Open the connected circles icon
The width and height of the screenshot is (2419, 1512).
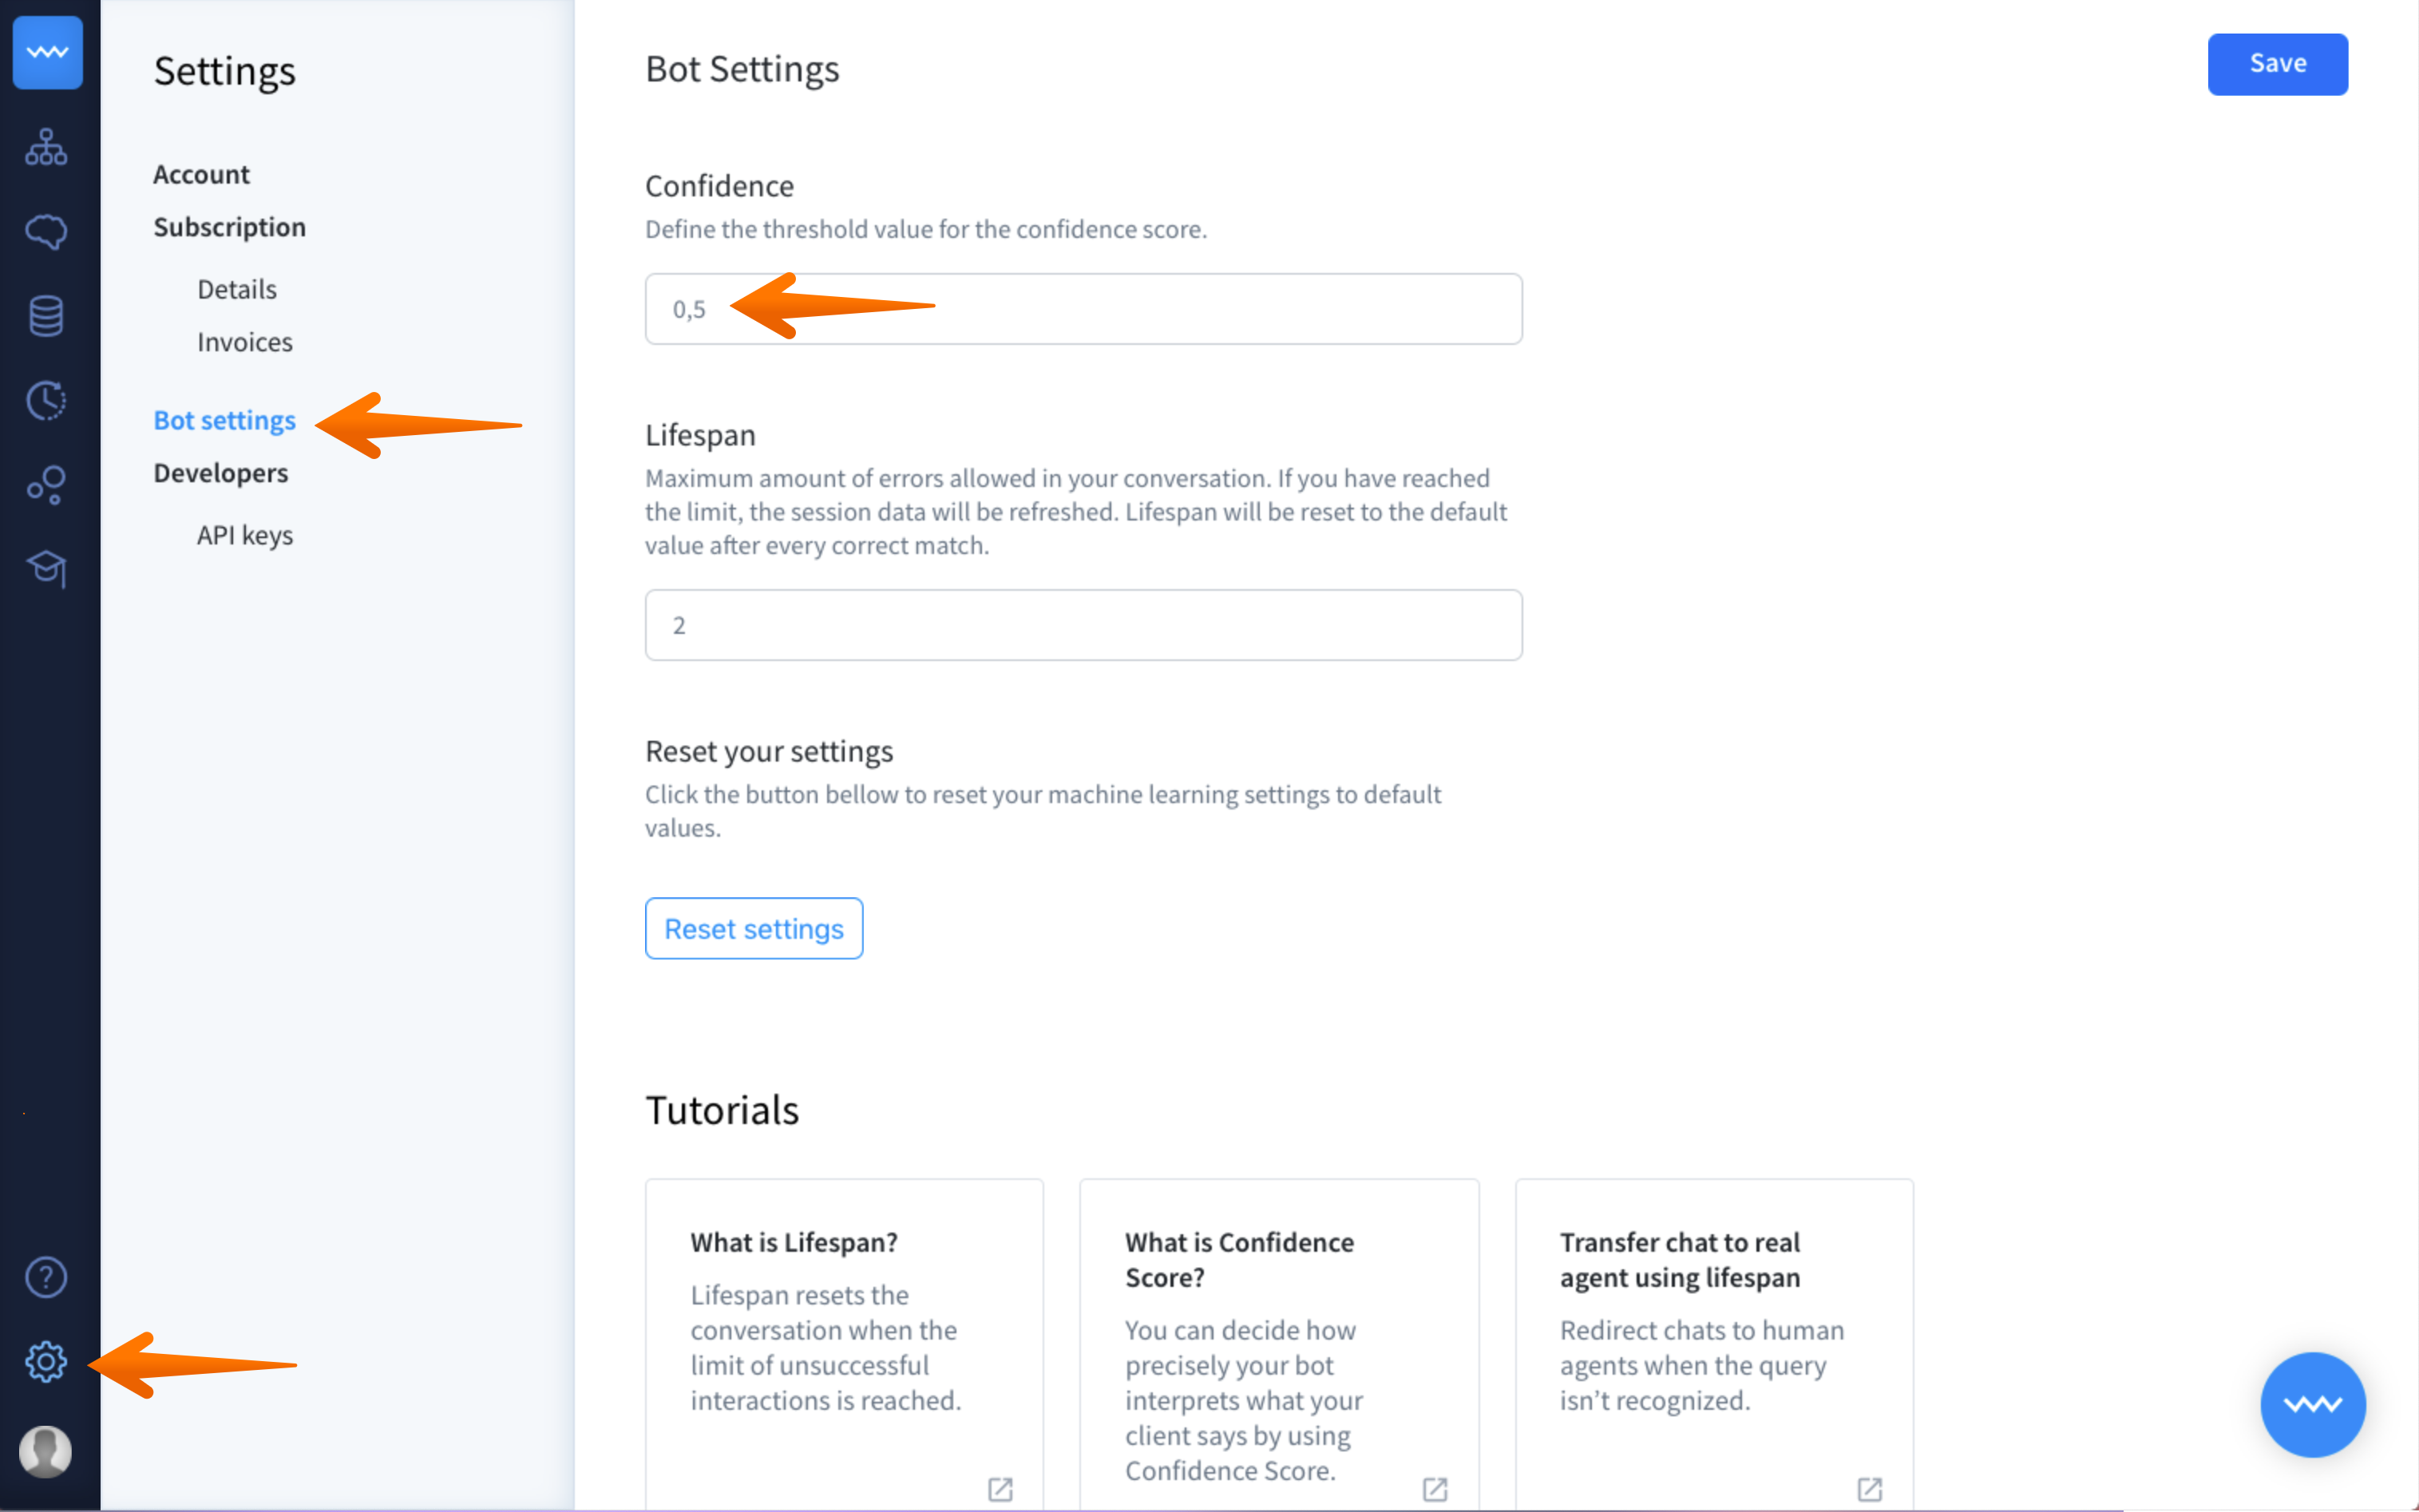pyautogui.click(x=46, y=485)
